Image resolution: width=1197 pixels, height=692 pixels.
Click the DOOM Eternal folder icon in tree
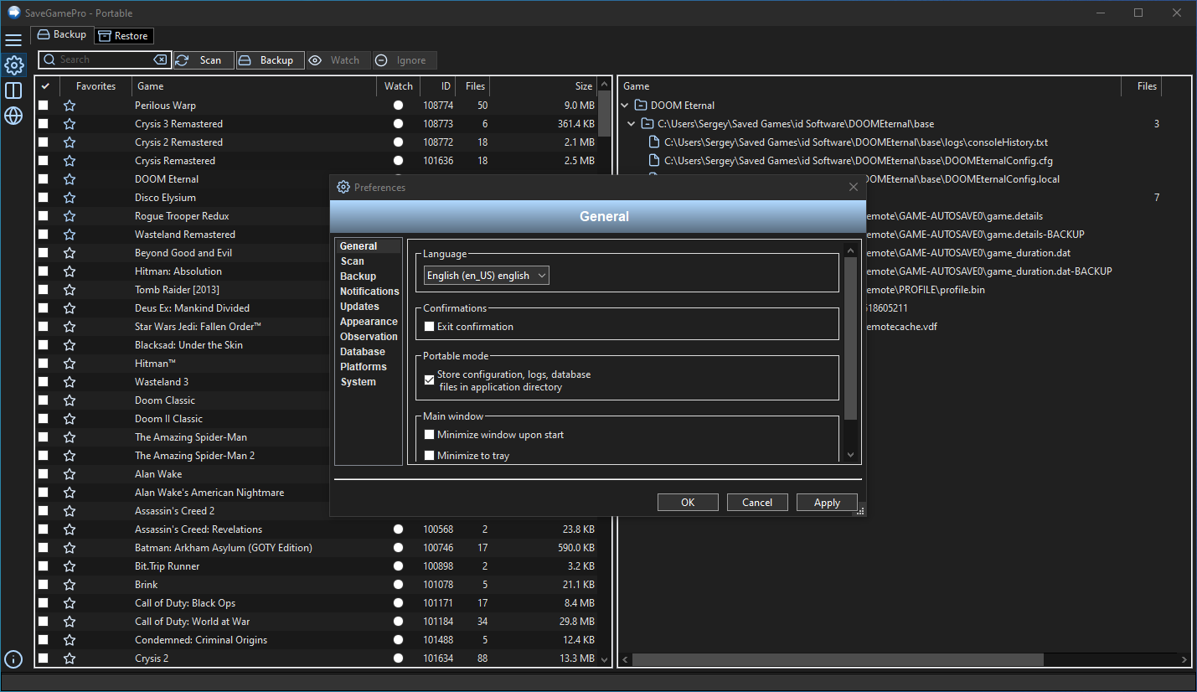point(641,106)
